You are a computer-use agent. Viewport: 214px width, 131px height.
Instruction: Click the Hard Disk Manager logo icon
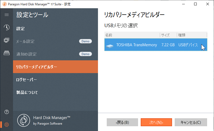24,120
